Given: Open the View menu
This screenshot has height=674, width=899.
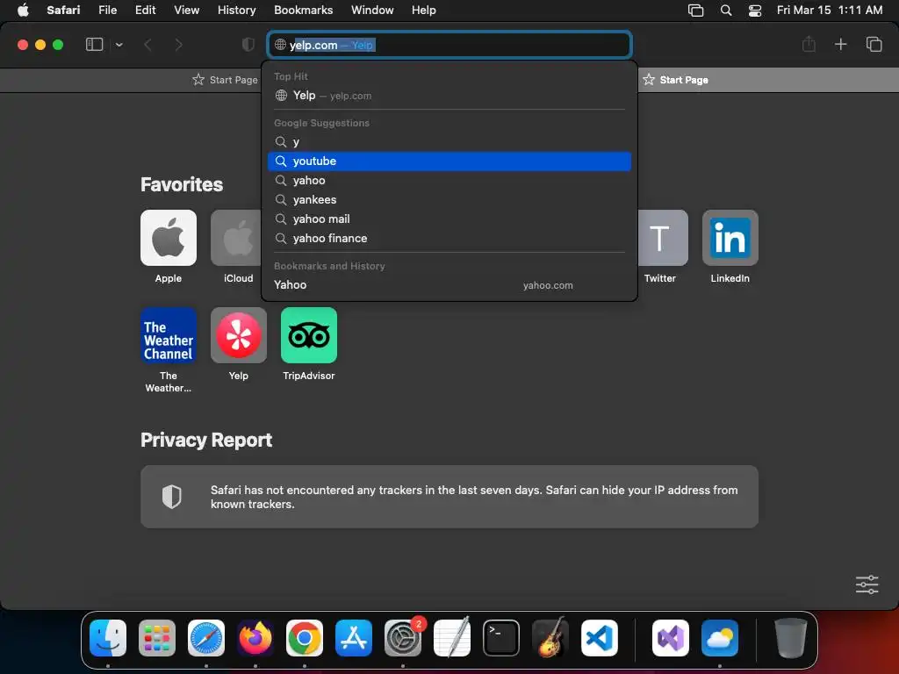Looking at the screenshot, I should point(186,10).
